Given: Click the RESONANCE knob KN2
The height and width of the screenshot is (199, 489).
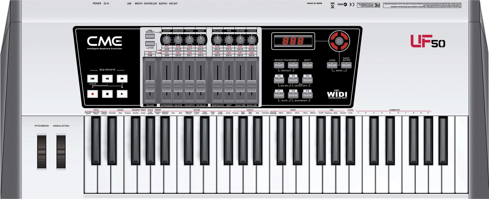Looking at the screenshot, I should pos(178,40).
